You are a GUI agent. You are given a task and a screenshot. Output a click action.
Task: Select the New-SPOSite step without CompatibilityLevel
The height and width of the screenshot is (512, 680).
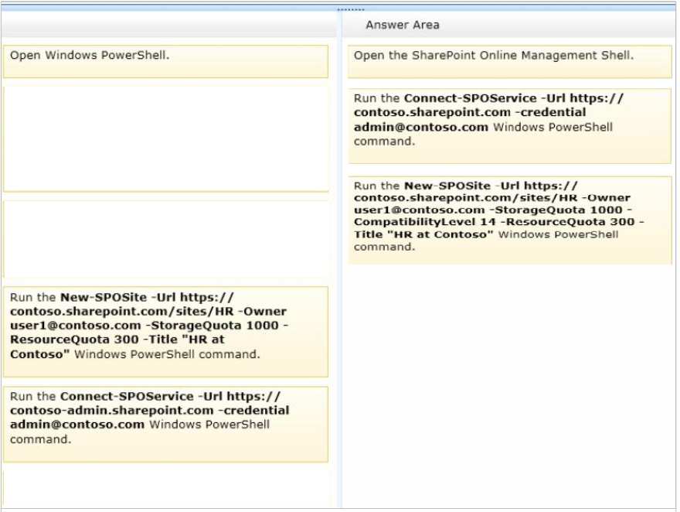165,332
